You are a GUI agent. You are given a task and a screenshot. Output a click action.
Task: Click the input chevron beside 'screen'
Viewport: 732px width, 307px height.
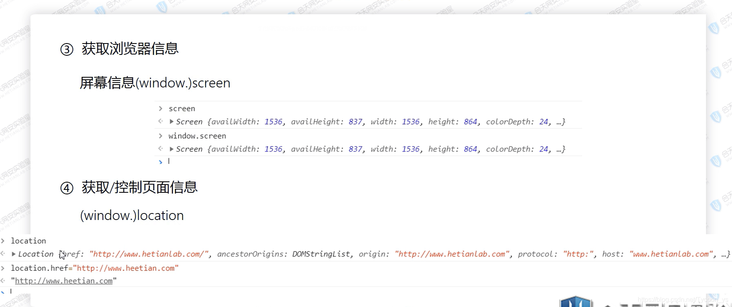coord(161,109)
